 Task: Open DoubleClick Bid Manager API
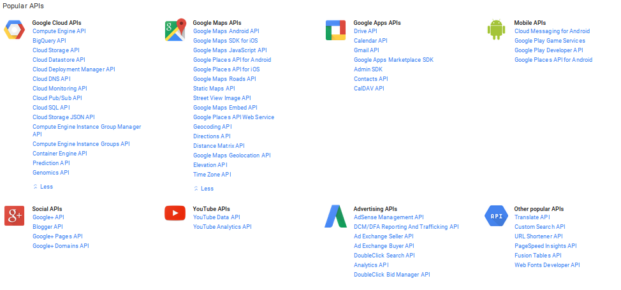(x=391, y=275)
